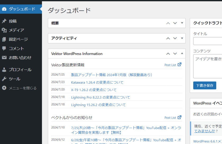Click the WordPress イベント panel heading

[207, 103]
